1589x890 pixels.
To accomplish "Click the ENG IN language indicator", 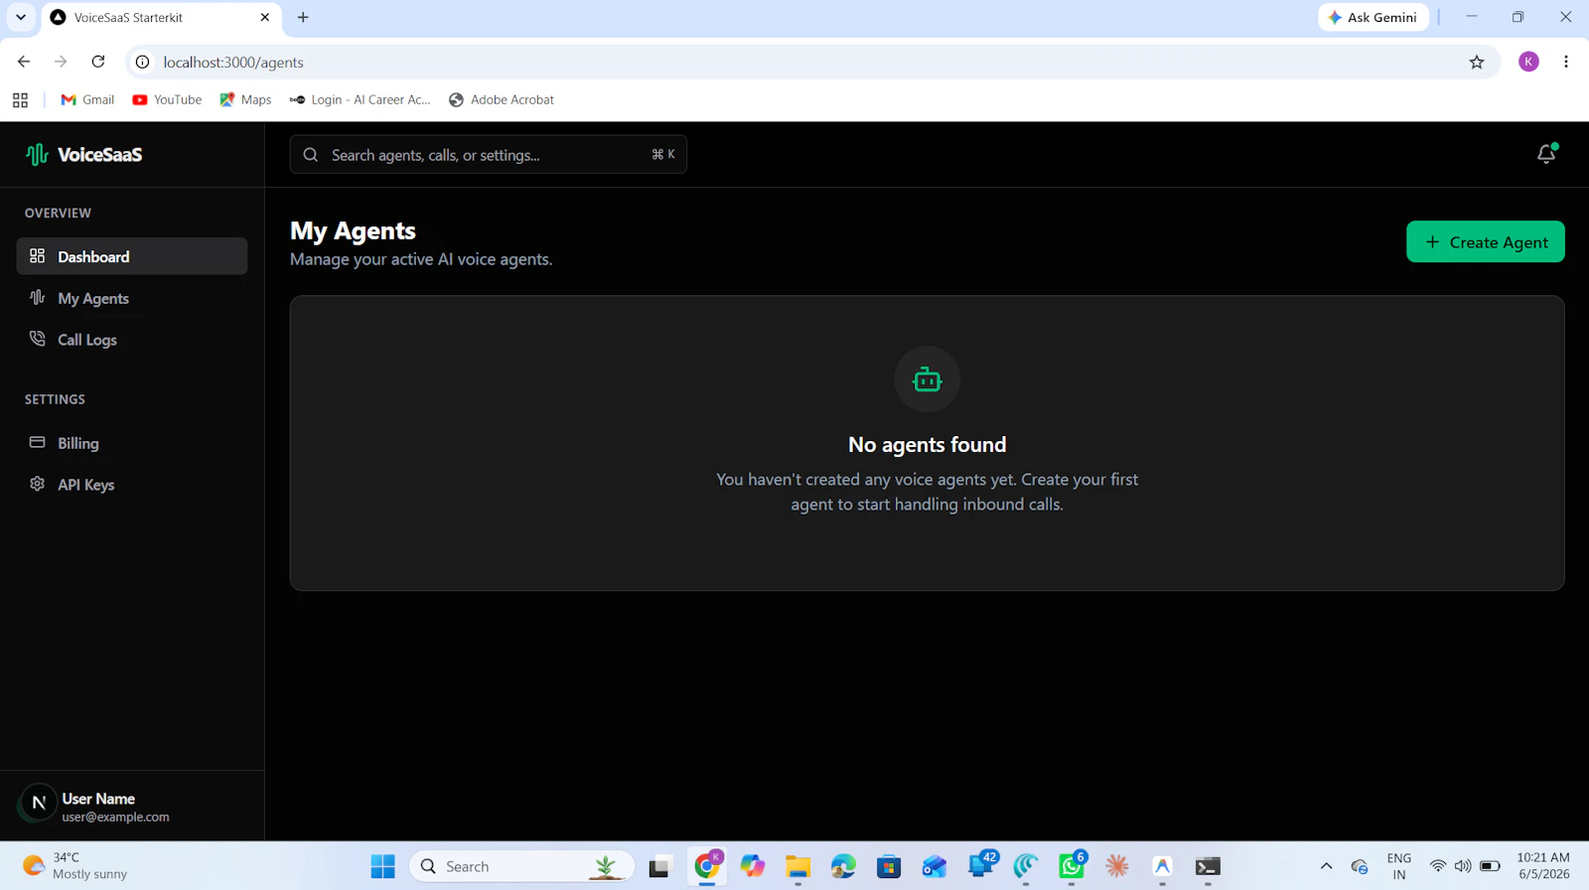I will (1398, 866).
